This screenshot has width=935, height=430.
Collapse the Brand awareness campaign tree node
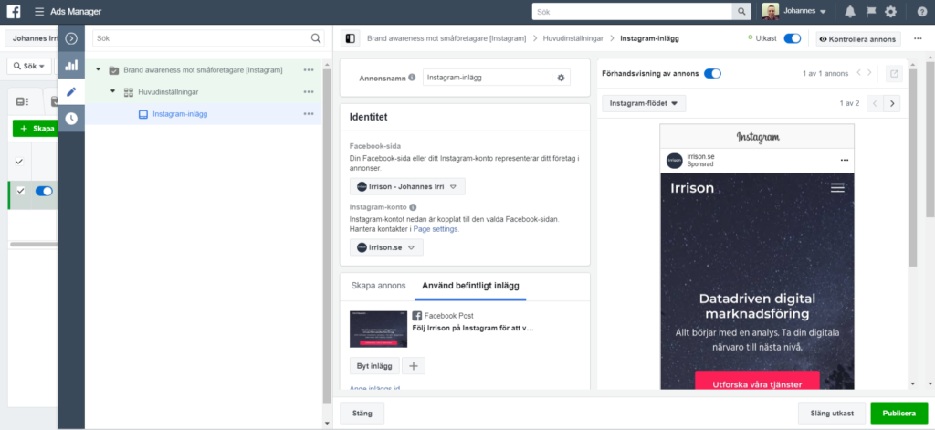(x=98, y=70)
